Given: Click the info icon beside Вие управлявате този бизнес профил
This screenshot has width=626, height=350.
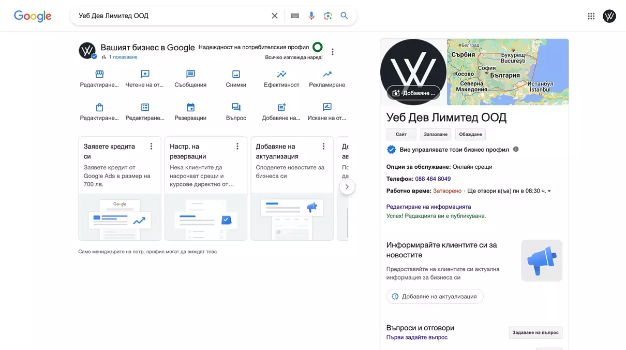Looking at the screenshot, I should 516,149.
